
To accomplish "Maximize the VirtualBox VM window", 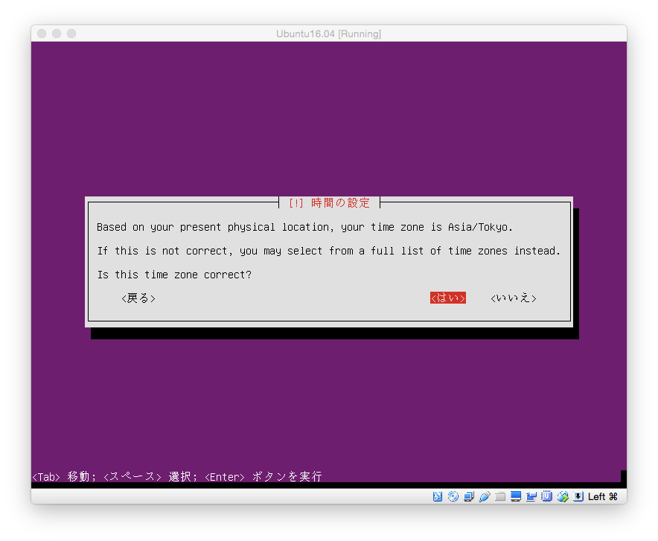I will coord(71,33).
